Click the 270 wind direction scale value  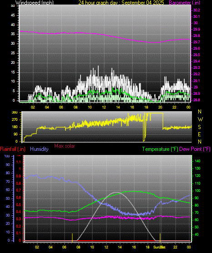[15, 120]
